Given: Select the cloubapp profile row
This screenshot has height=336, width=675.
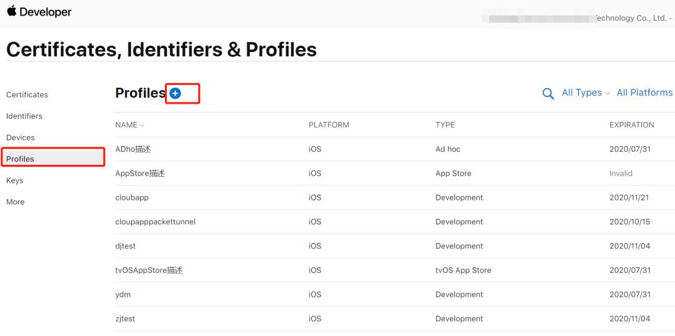Looking at the screenshot, I should point(132,197).
